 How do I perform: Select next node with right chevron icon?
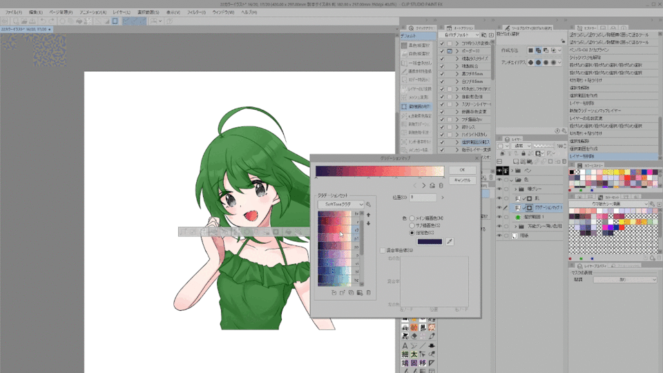[x=423, y=185]
